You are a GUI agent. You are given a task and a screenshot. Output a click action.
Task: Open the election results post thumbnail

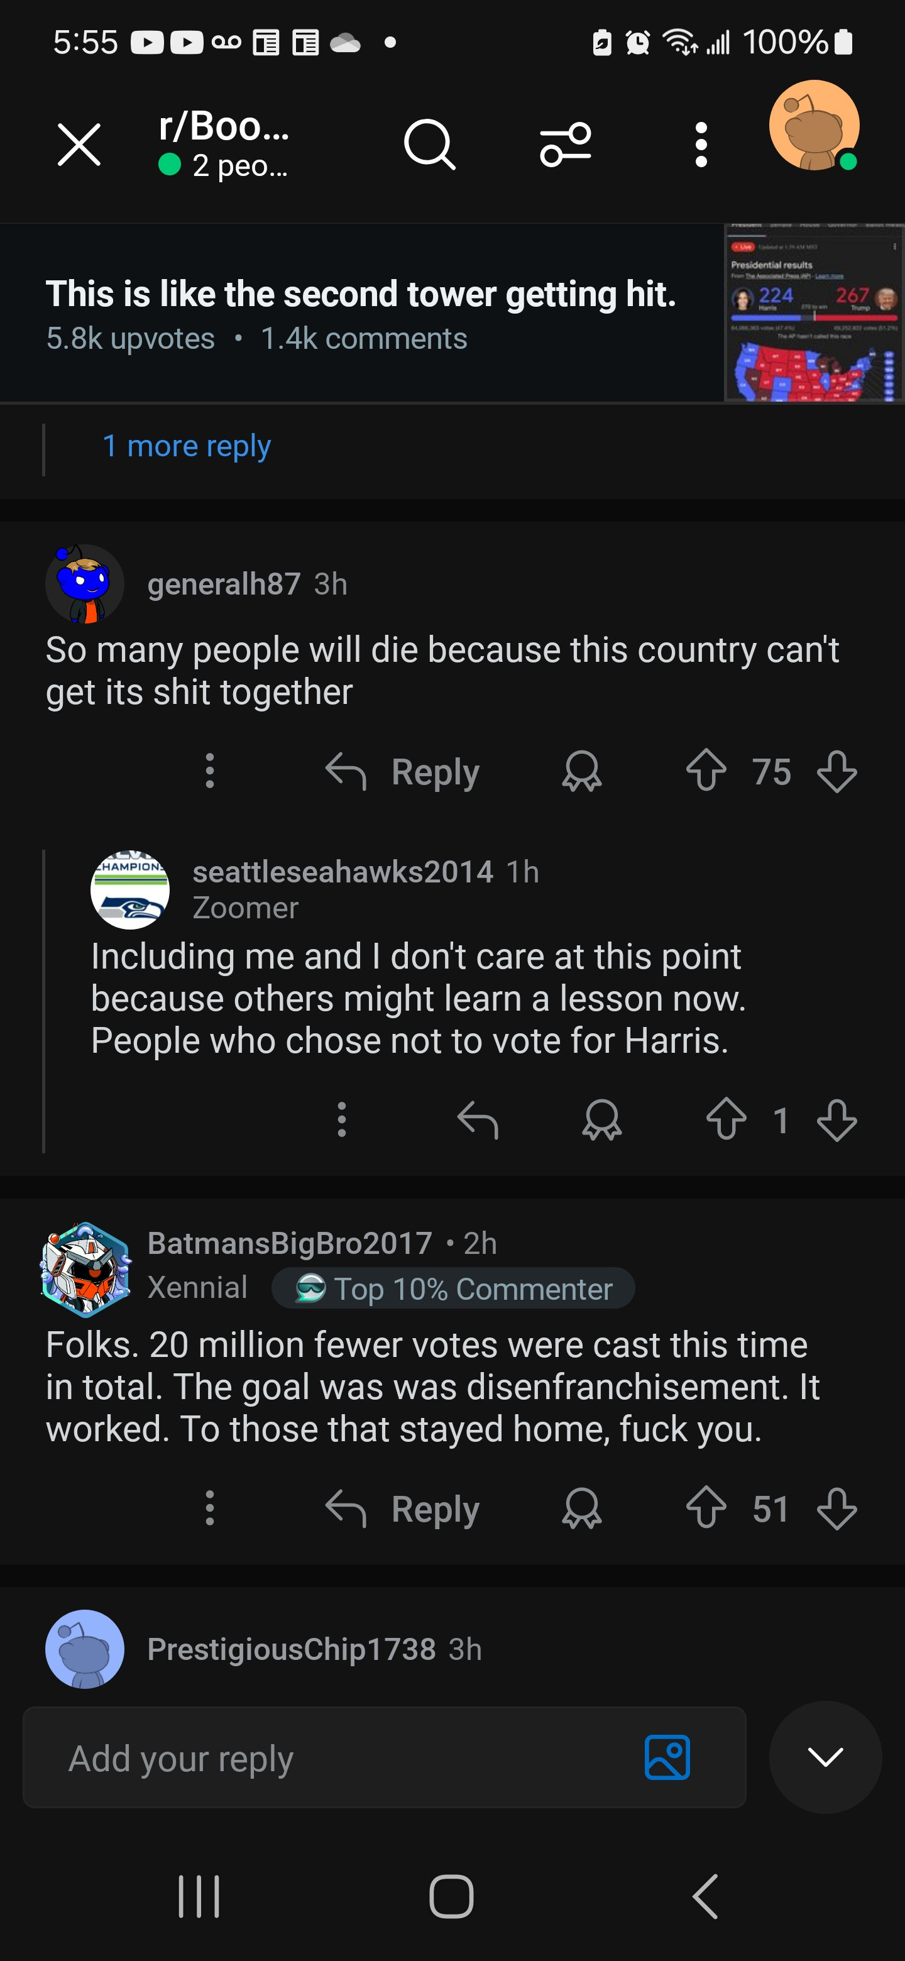click(813, 310)
